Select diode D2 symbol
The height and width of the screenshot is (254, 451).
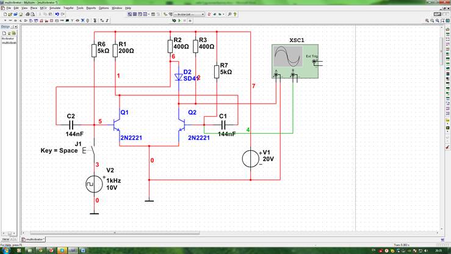tap(179, 77)
